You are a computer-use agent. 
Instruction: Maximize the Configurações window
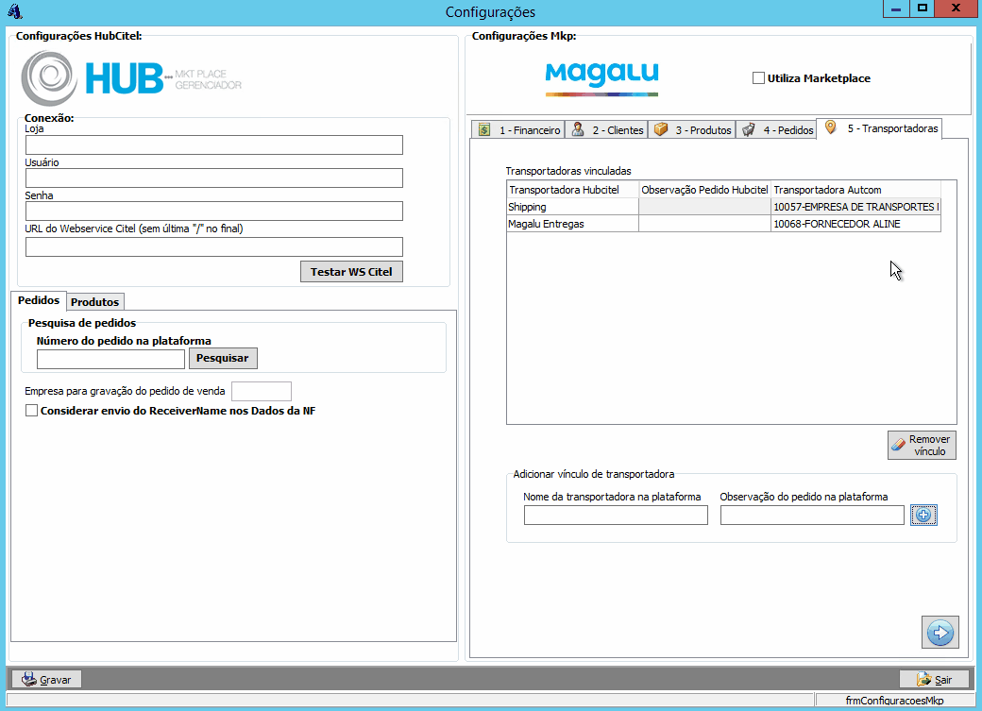click(922, 8)
